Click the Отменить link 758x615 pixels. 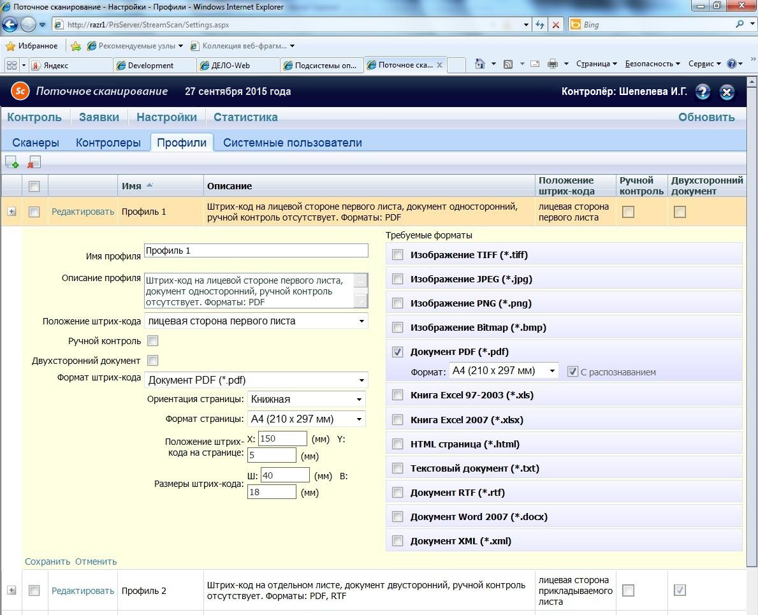click(x=96, y=561)
